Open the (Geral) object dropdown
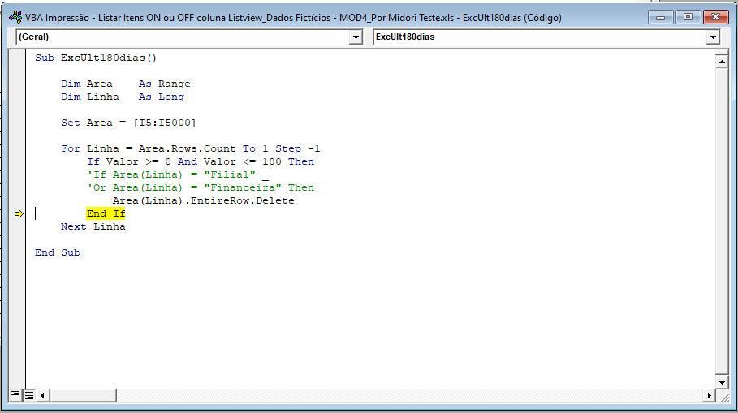Image resolution: width=738 pixels, height=413 pixels. pyautogui.click(x=356, y=37)
